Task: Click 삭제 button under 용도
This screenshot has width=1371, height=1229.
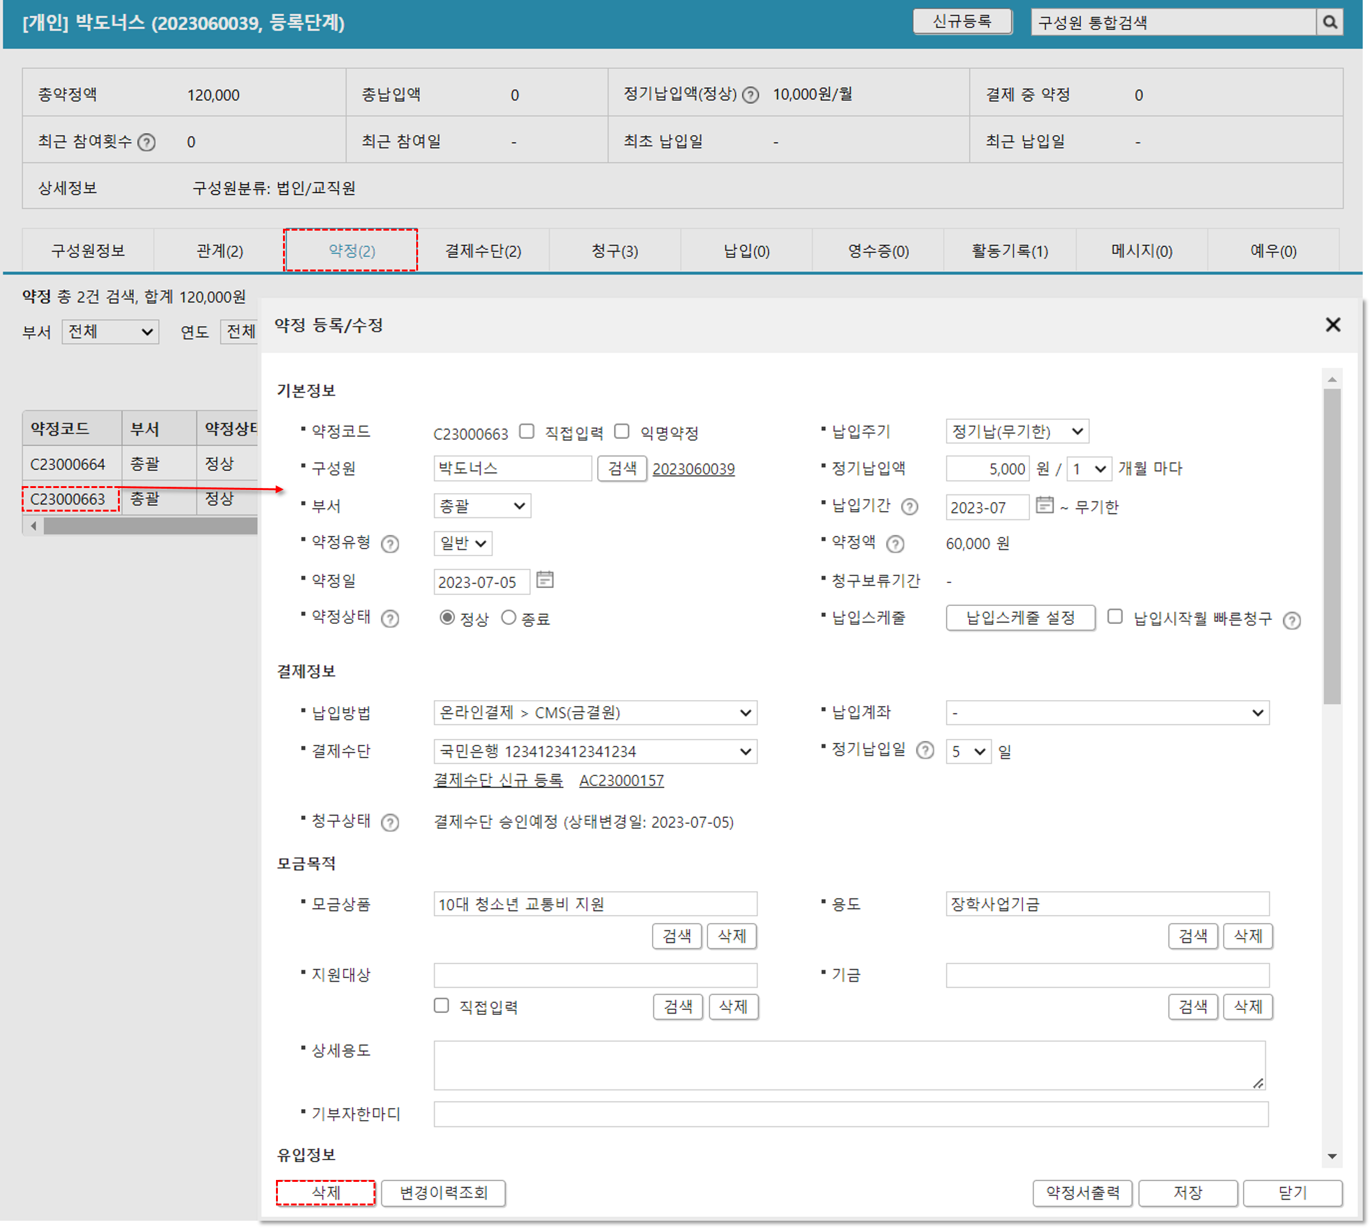Action: coord(1249,937)
